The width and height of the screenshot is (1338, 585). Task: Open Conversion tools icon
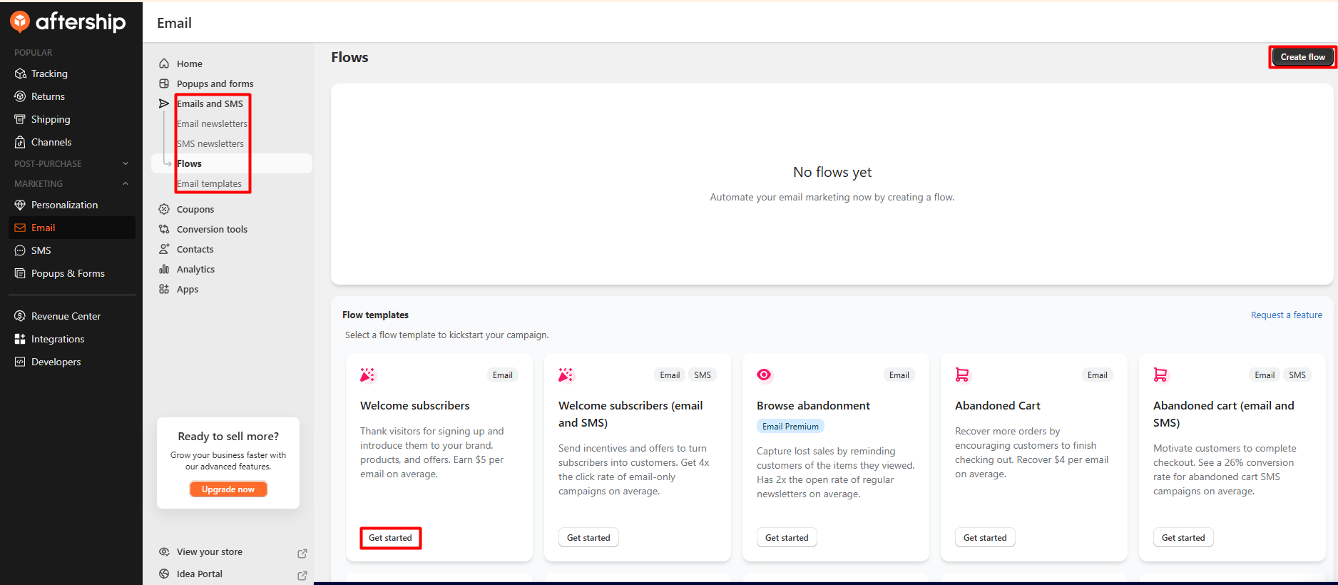(164, 229)
